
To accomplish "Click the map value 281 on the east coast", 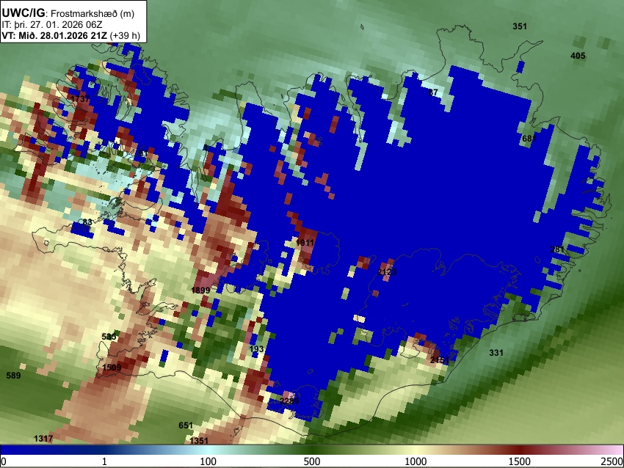I will pyautogui.click(x=557, y=249).
